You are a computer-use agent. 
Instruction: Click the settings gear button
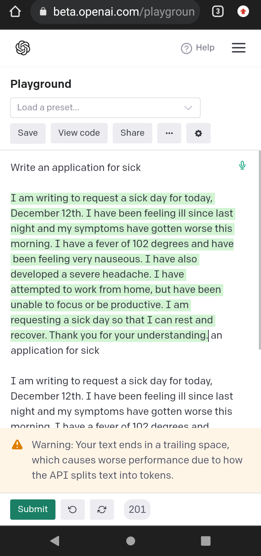pyautogui.click(x=198, y=133)
